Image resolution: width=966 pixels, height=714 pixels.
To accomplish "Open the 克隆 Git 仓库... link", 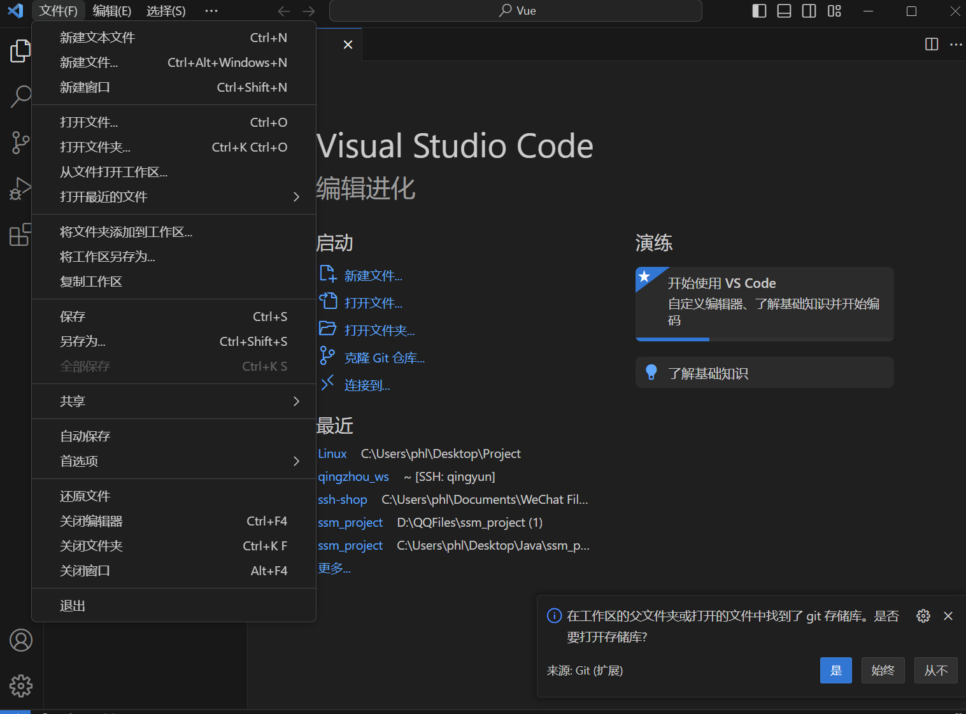I will point(385,358).
